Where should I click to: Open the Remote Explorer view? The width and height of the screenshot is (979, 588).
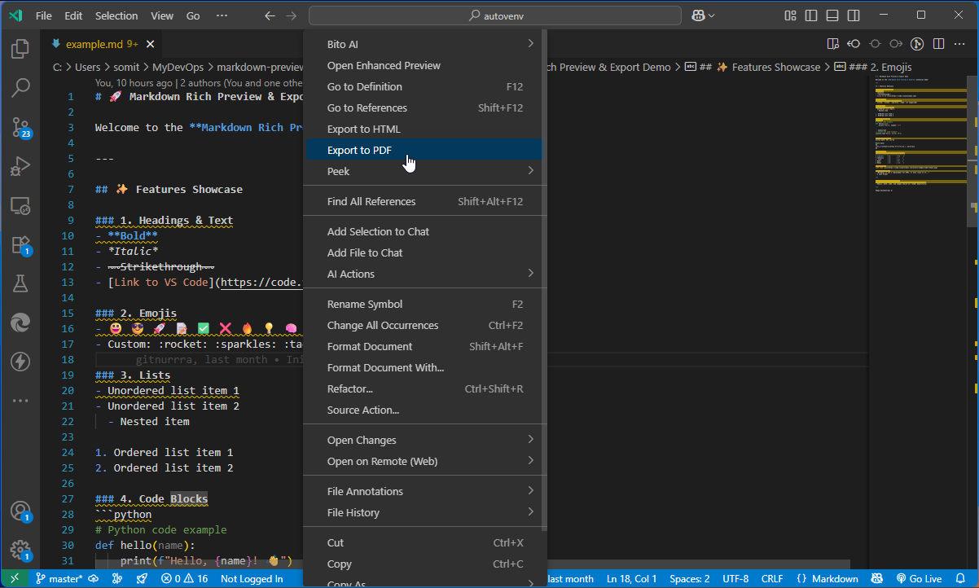click(20, 205)
